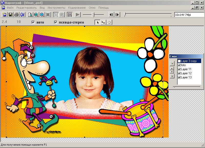
Task: Open the Редактировать menu
Action: click(x=27, y=8)
